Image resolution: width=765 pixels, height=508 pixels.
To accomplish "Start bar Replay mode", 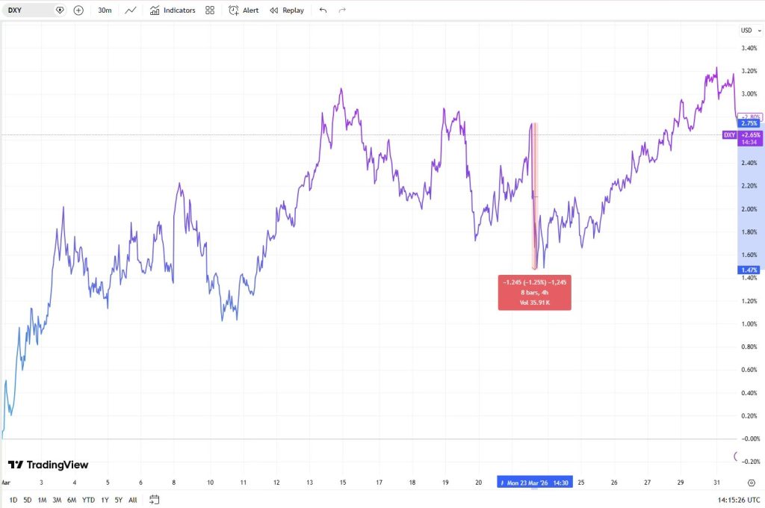I will click(287, 10).
